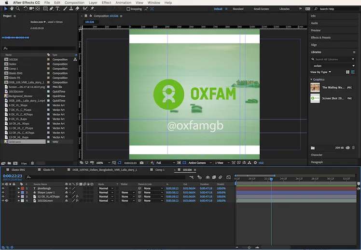Screen dimensions: 361x250
Task: Switch Libraries panel to icon grid view
Action: pos(347,72)
